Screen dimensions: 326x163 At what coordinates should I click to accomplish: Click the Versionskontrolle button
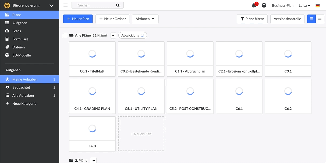point(287,19)
